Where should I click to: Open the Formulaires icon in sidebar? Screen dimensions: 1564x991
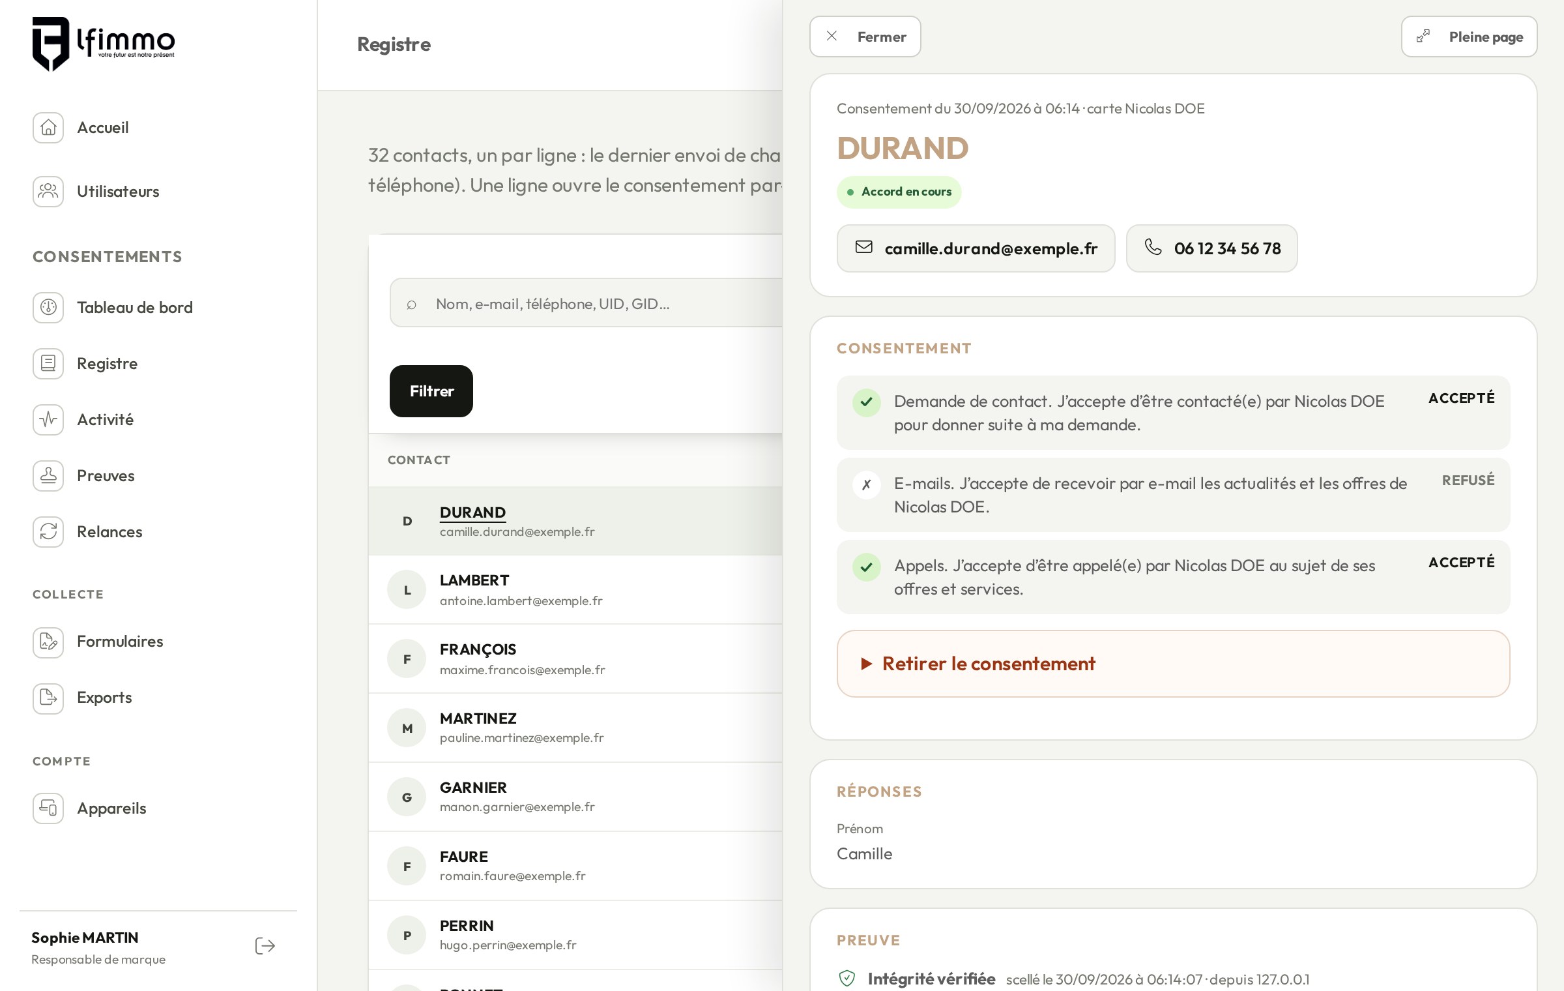[x=48, y=641]
